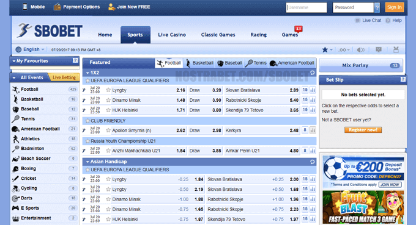
Task: Favourite Anzhi Makhachkala U21 match star
Action: pos(108,151)
